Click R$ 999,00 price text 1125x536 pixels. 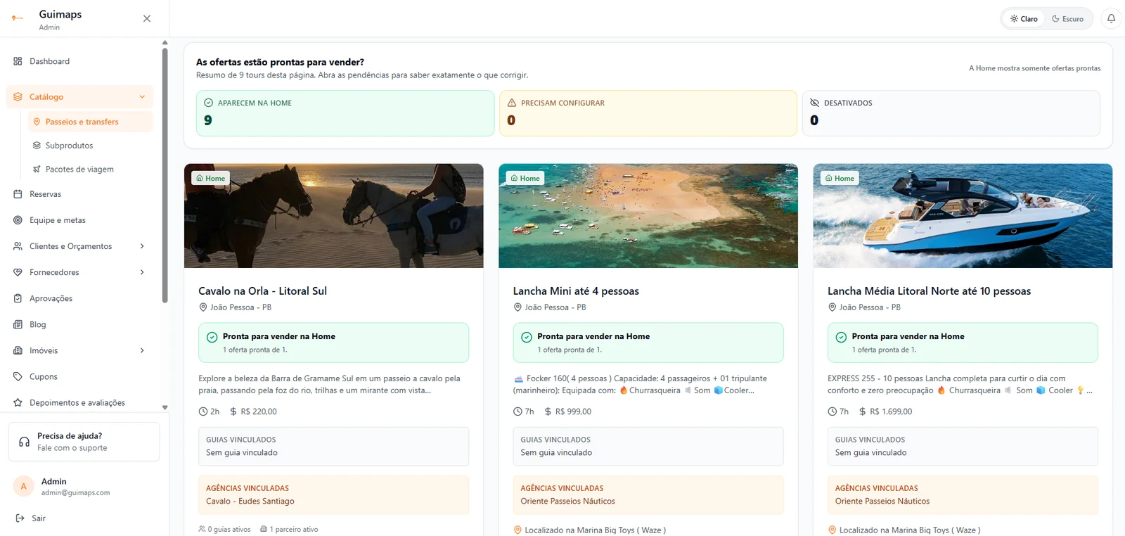tap(573, 411)
